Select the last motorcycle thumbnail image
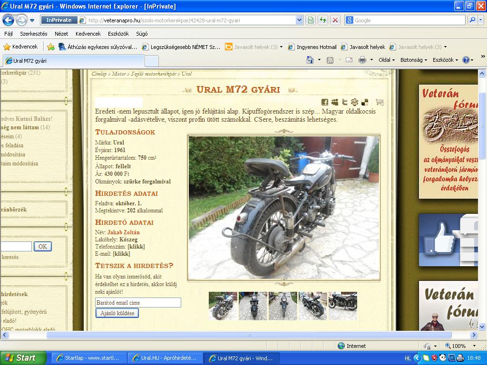This screenshot has height=365, width=487. click(342, 306)
